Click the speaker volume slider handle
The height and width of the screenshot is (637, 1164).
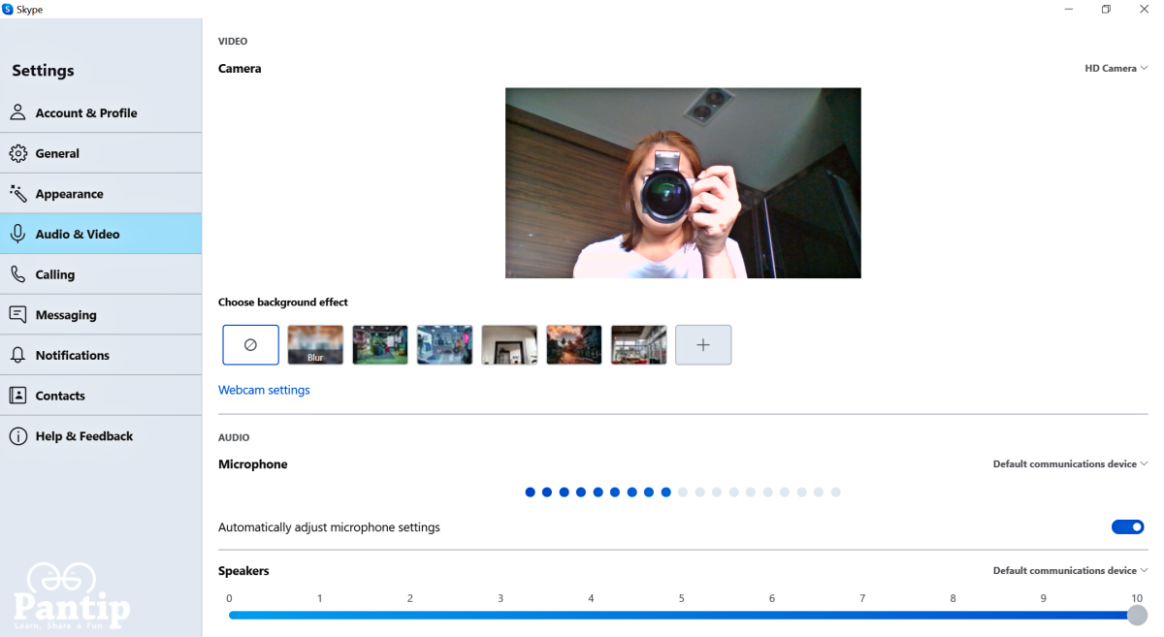click(x=1137, y=616)
